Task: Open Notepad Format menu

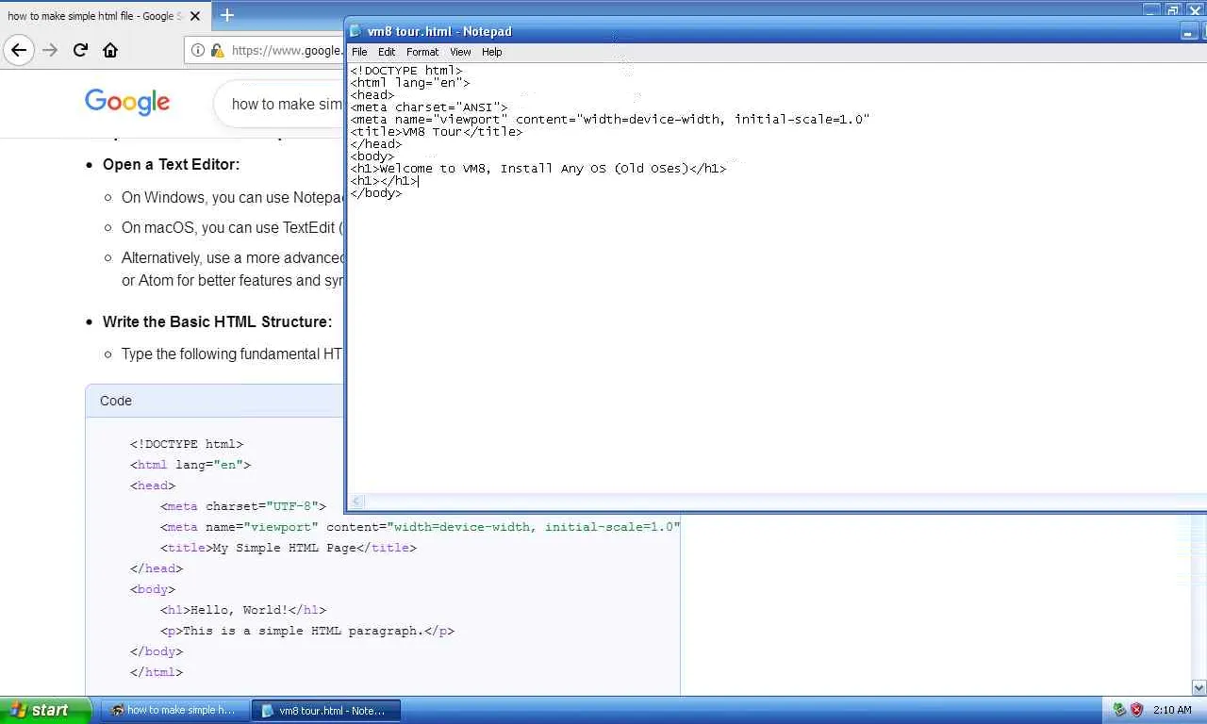Action: click(x=422, y=52)
